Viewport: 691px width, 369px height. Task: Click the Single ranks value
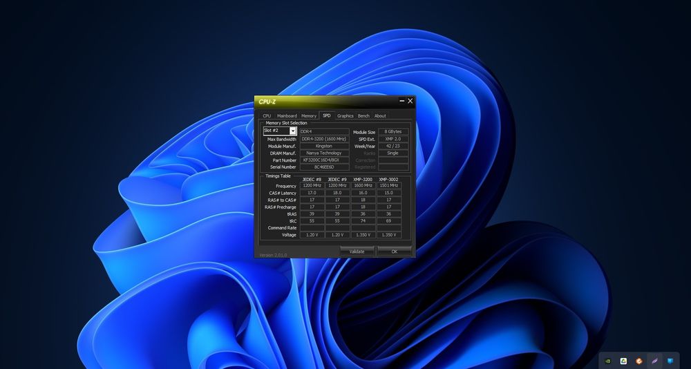pyautogui.click(x=393, y=153)
